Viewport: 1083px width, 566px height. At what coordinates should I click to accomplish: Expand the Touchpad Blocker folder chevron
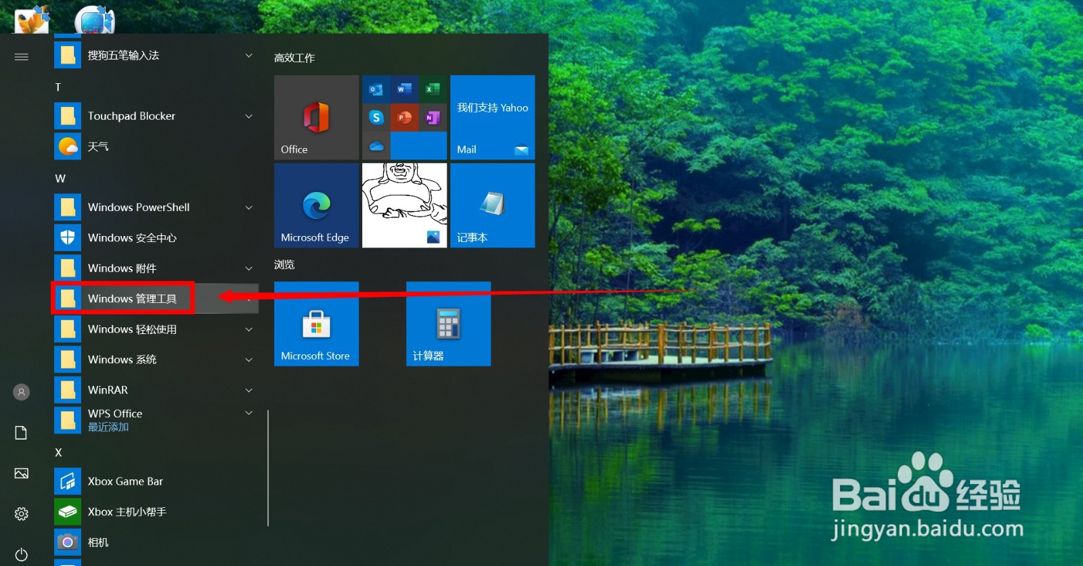248,116
